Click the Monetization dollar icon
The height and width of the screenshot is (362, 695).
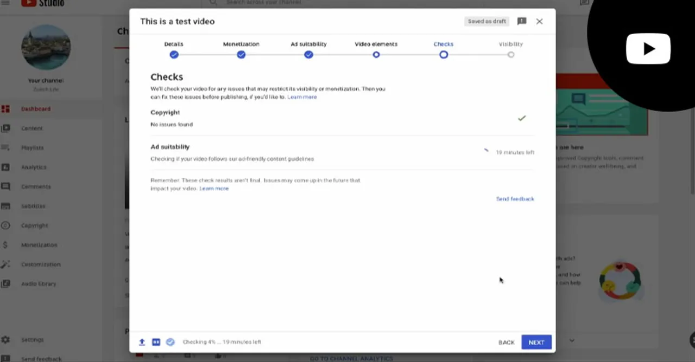pos(5,245)
